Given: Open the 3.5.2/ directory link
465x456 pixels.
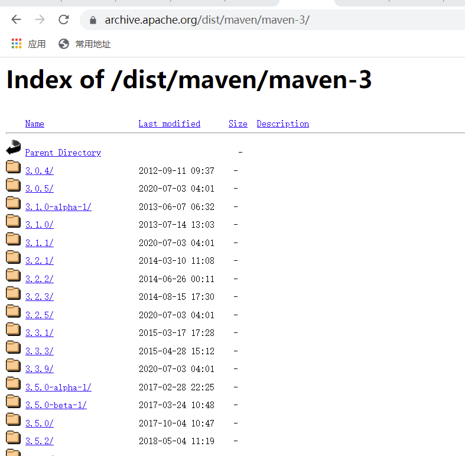Looking at the screenshot, I should coord(40,441).
